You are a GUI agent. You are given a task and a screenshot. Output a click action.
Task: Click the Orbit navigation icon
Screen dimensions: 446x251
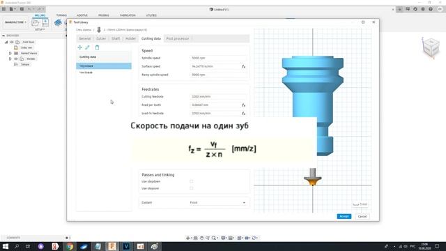pyautogui.click(x=188, y=238)
